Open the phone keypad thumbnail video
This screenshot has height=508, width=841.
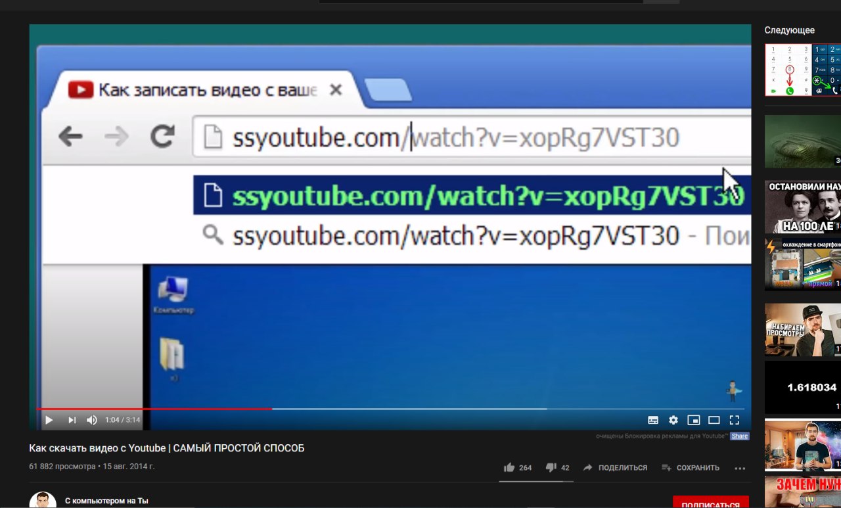point(803,70)
